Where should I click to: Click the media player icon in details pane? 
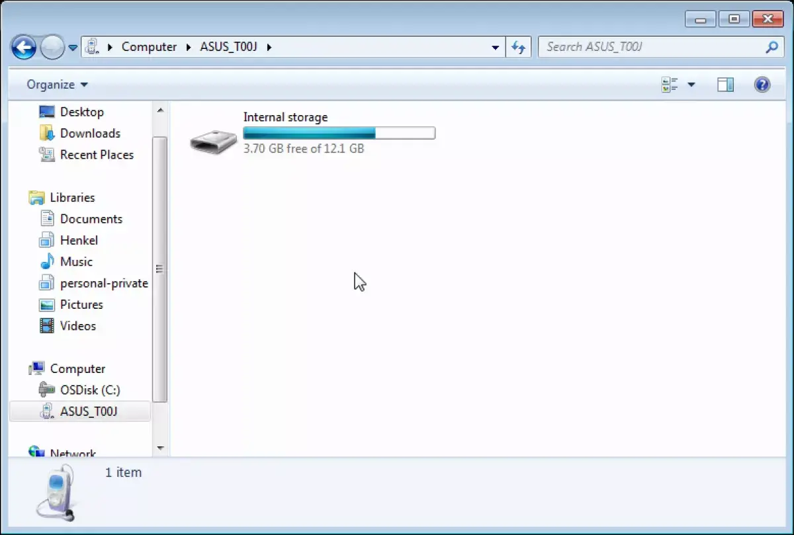pos(56,493)
